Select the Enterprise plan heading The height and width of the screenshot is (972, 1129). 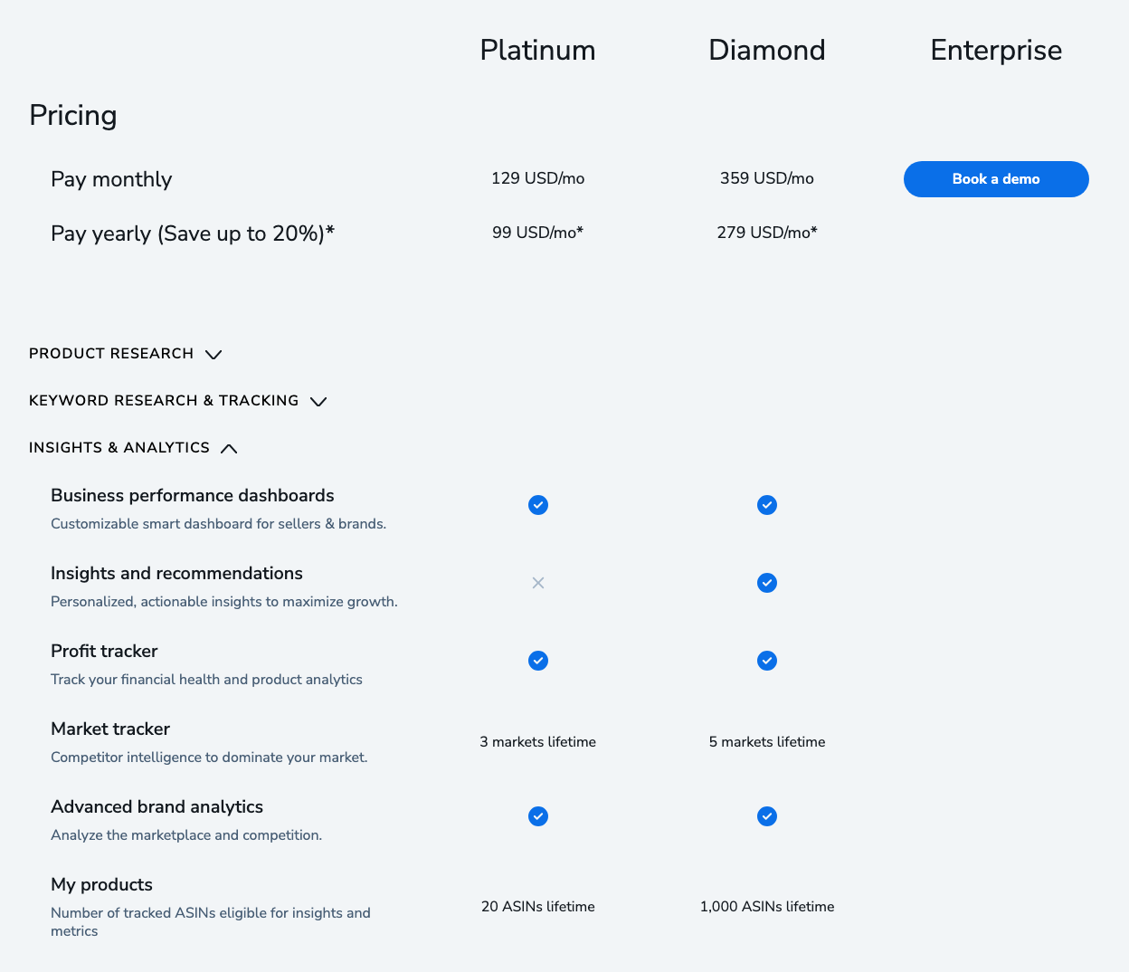pos(996,51)
